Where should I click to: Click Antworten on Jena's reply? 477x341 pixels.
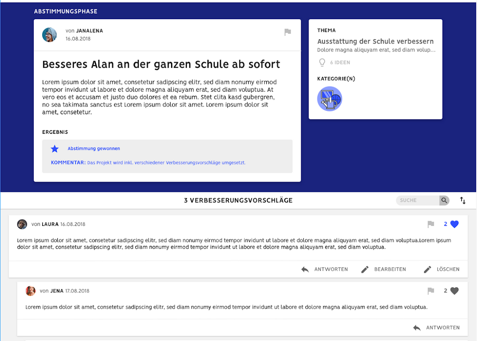click(443, 328)
